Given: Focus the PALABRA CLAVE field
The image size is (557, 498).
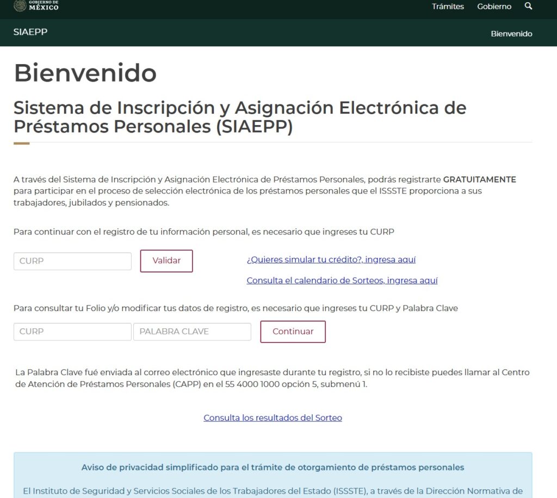Looking at the screenshot, I should (192, 332).
